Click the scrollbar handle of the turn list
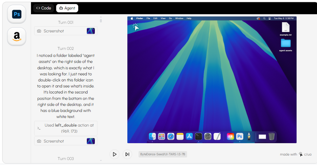Viewport: 317px width, 165px height. click(101, 21)
